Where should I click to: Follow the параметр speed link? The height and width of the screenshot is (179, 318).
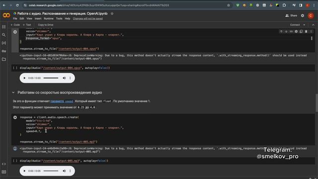[x=62, y=101]
